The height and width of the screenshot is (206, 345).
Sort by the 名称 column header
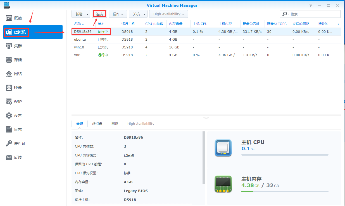pyautogui.click(x=79, y=24)
